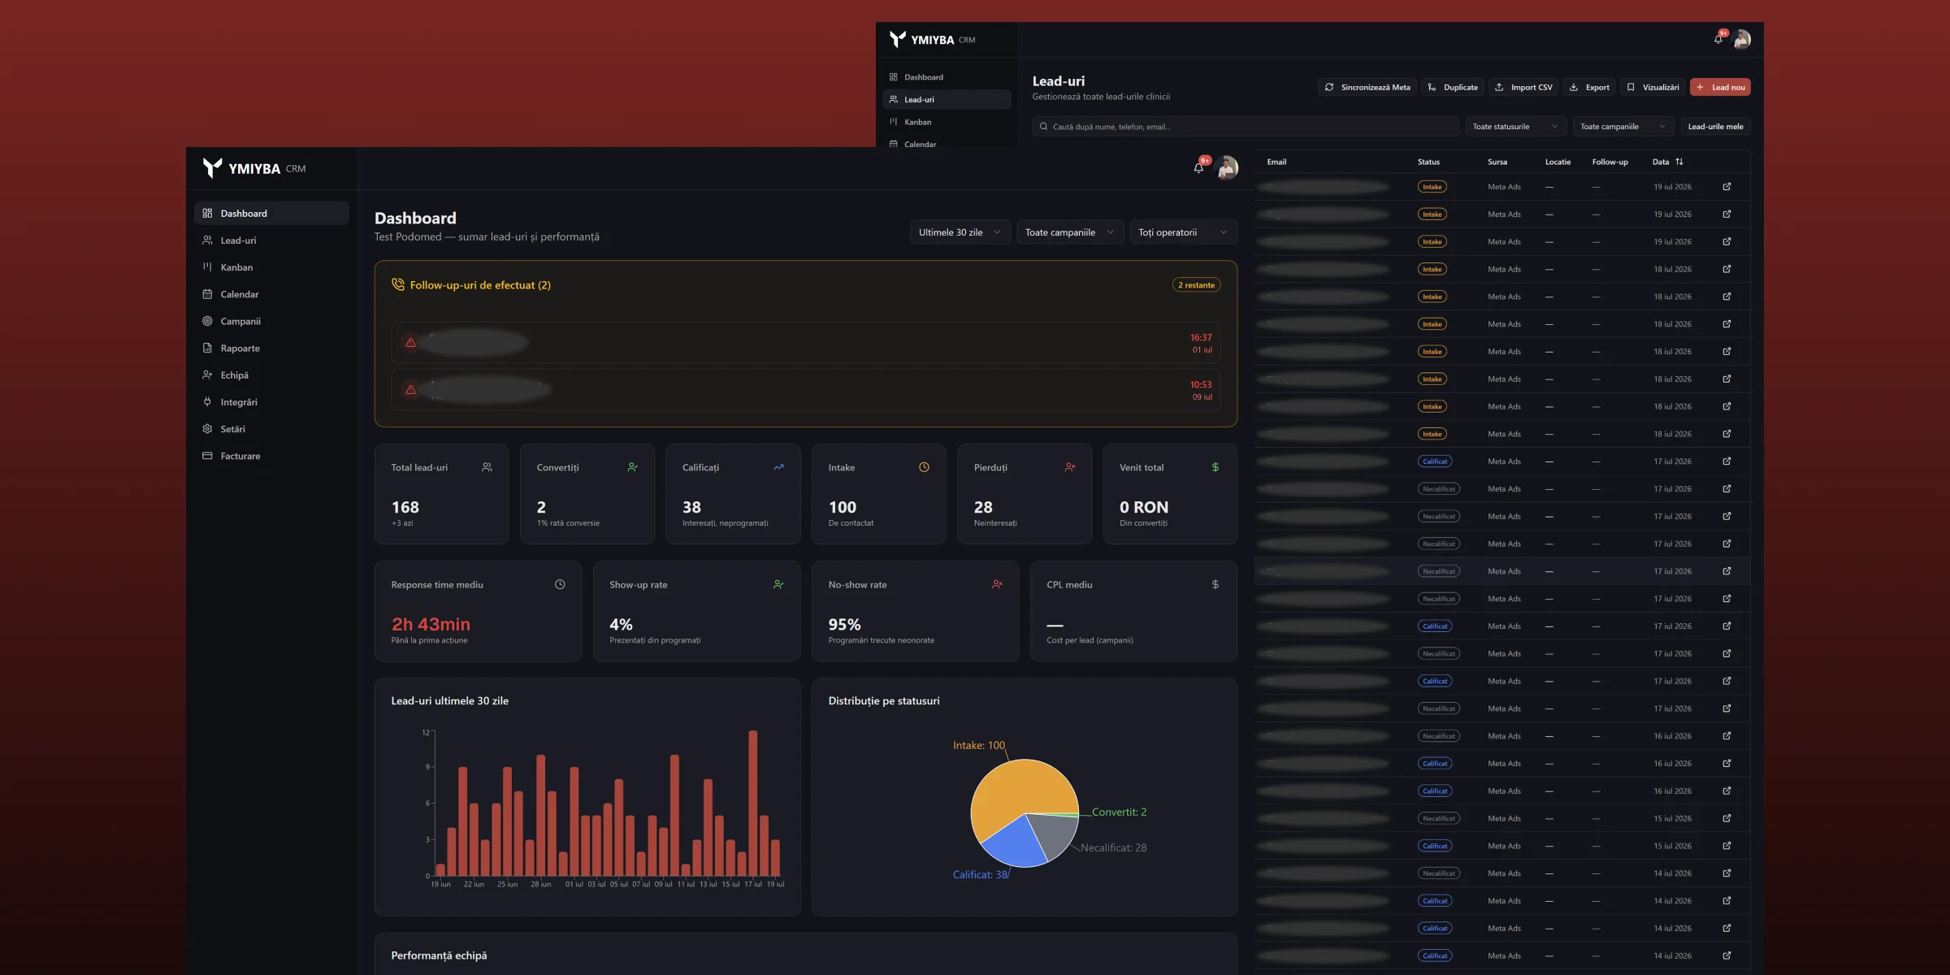The width and height of the screenshot is (1950, 975).
Task: Click the Status column header
Action: (x=1428, y=162)
